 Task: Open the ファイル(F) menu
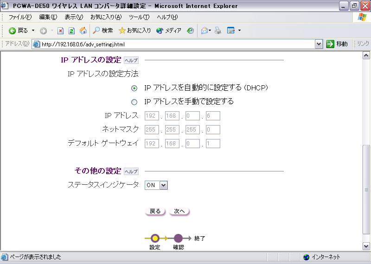coord(20,17)
